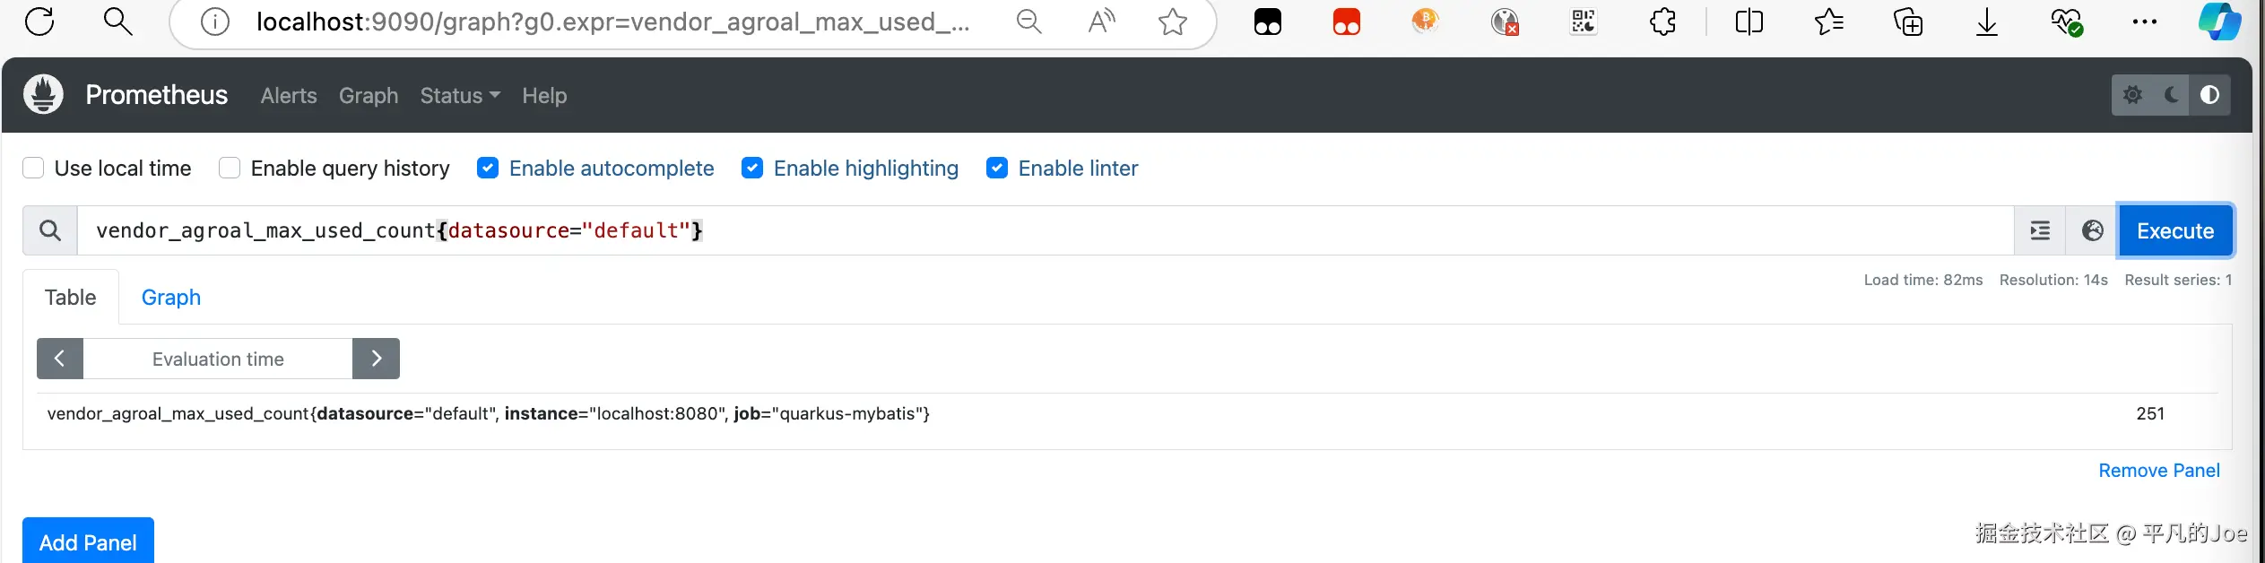The height and width of the screenshot is (563, 2265).
Task: Open Alerts in the navigation bar
Action: tap(289, 96)
